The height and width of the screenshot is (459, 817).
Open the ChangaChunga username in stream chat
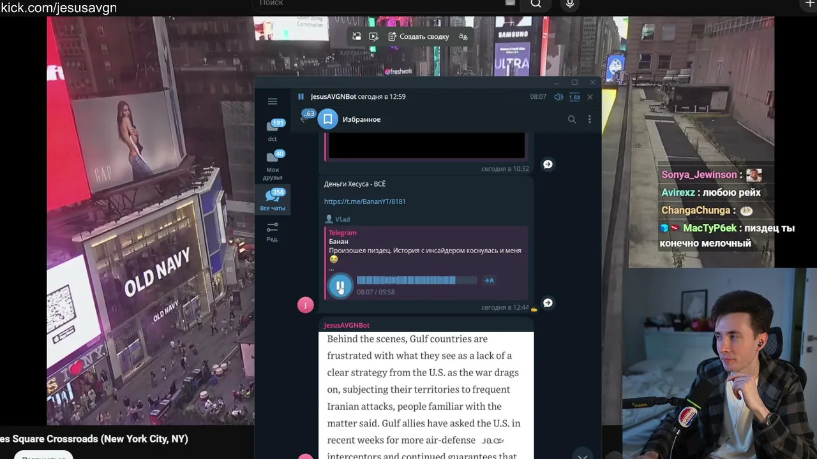coord(696,210)
